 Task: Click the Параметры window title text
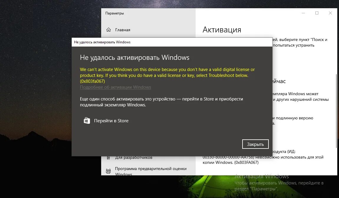pos(114,13)
